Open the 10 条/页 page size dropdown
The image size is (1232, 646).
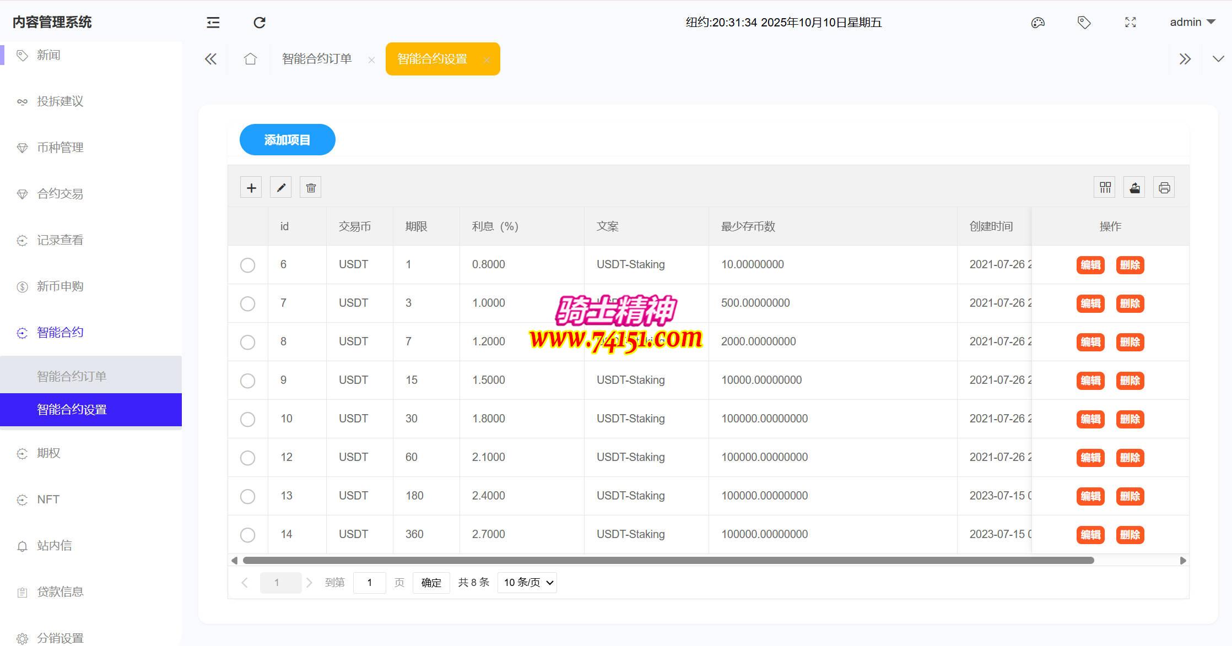527,583
